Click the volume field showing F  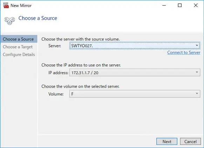[x=135, y=94]
